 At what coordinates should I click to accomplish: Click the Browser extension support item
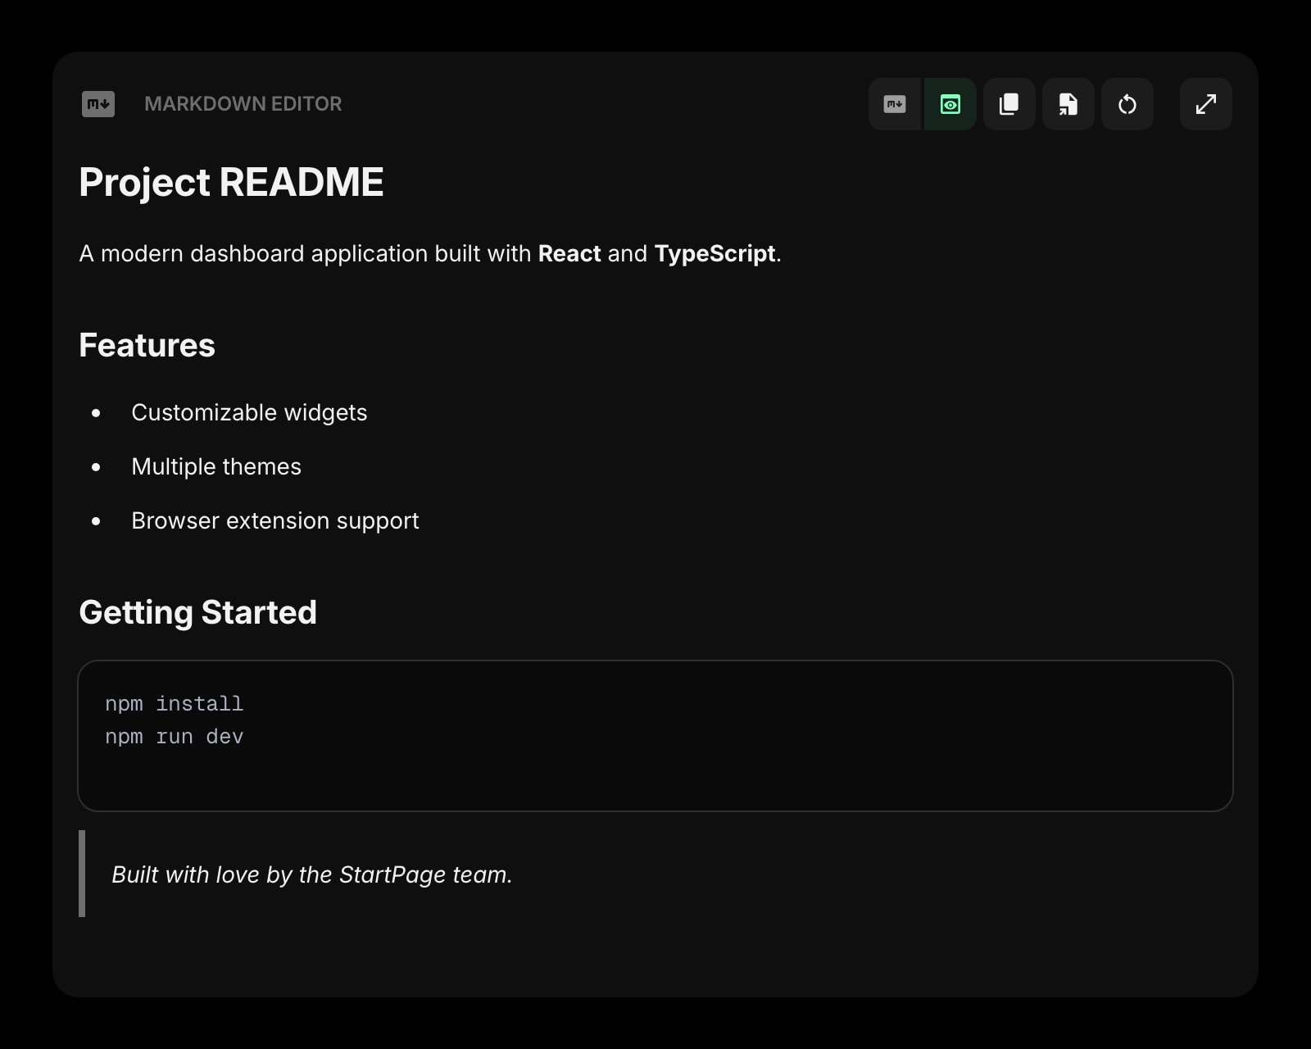[275, 520]
